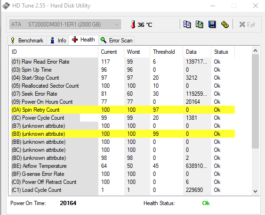265x215 pixels.
Task: Select the (C0) Power Off Retract Count row
Action: pyautogui.click(x=123, y=182)
